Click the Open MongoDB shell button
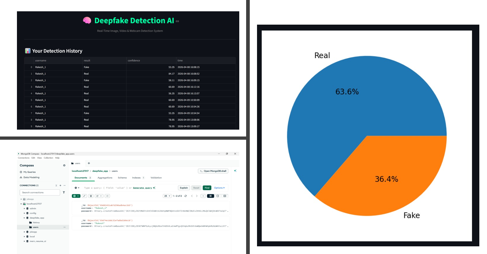The width and height of the screenshot is (487, 254). coord(213,171)
